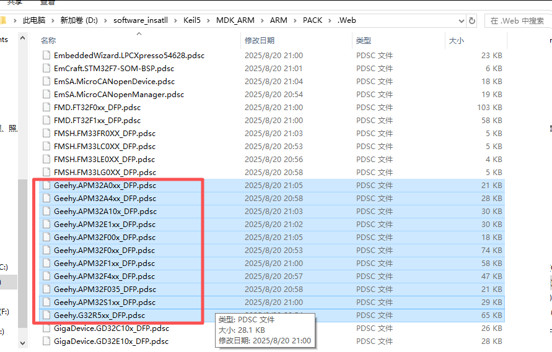Navigate to MDK_ARM breadcrumb folder
Viewport: 552px width, 352px height.
[235, 20]
